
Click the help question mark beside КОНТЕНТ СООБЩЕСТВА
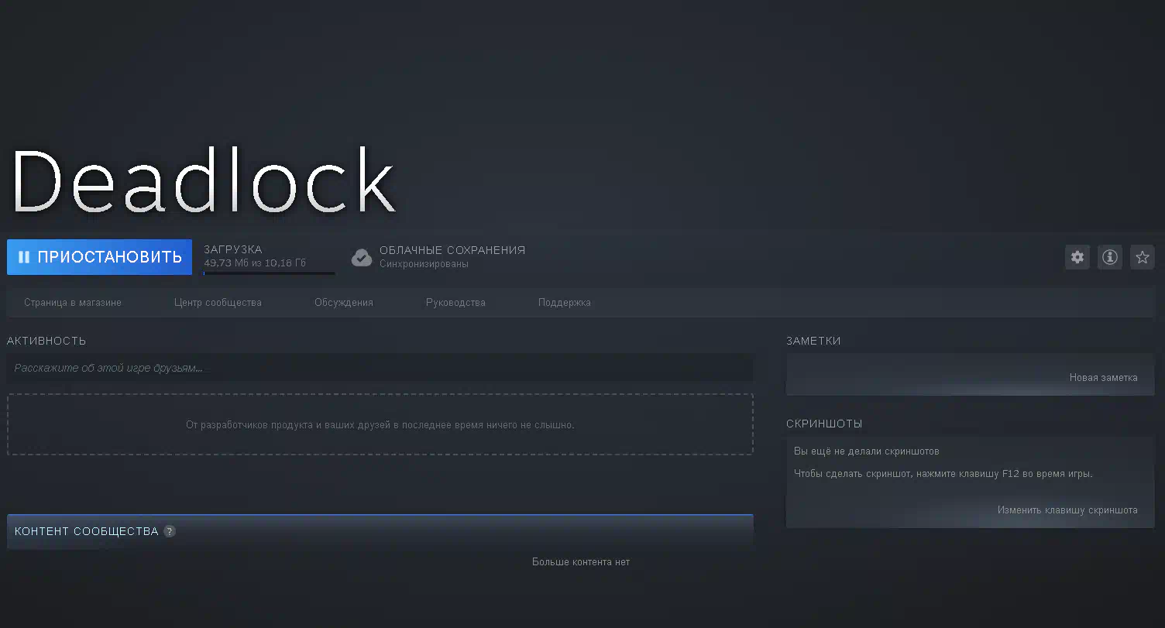tap(170, 531)
